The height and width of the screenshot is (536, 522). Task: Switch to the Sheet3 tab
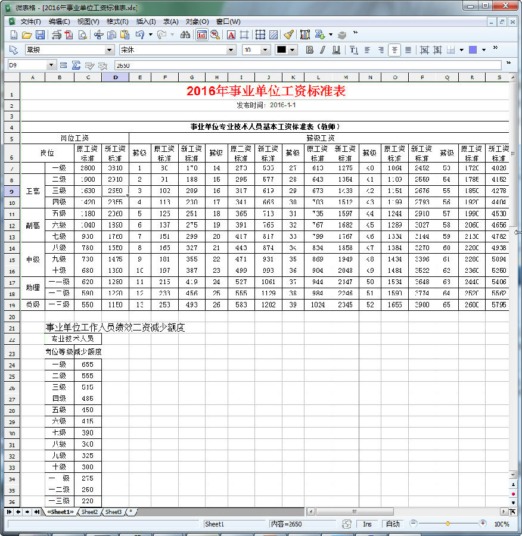[x=113, y=512]
